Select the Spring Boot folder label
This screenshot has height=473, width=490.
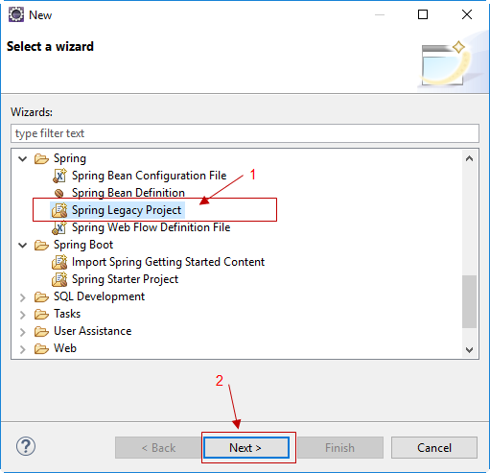83,245
